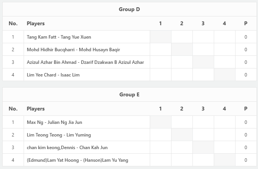Click Max Ng - Julian Ng Jia Jun
This screenshot has height=169, width=258.
pos(54,122)
